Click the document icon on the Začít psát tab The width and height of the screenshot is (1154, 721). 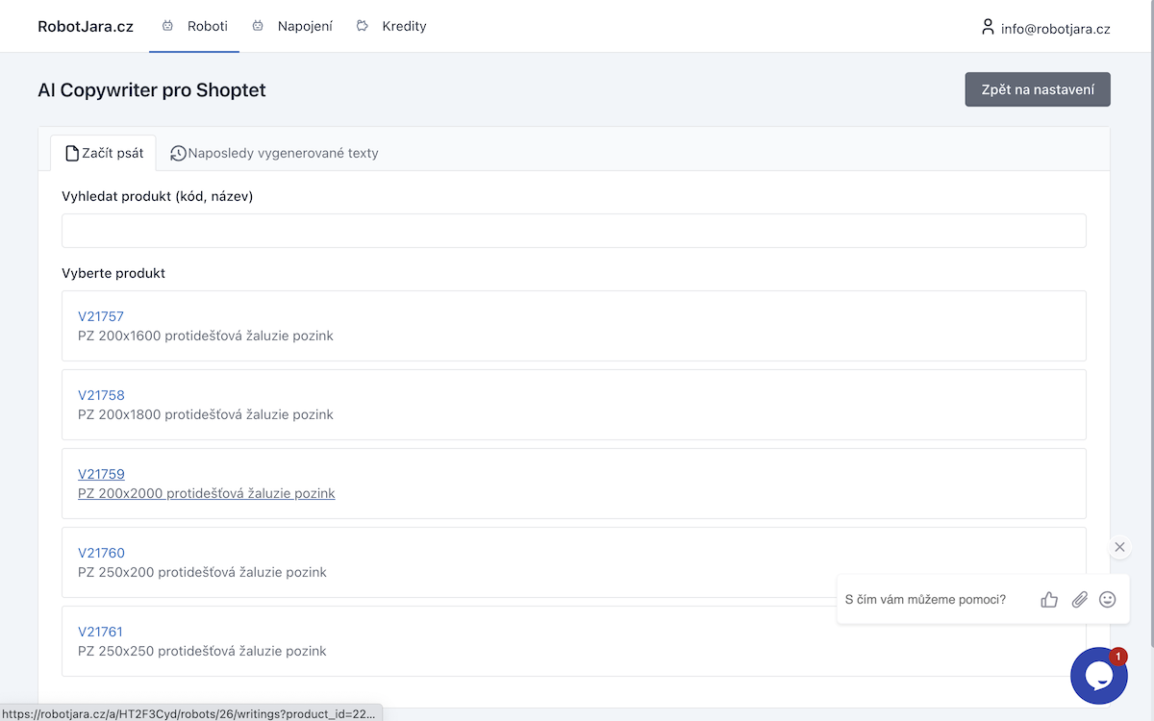[x=72, y=153]
